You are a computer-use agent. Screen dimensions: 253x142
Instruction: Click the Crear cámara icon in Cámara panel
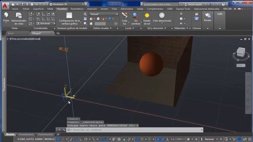point(196,14)
